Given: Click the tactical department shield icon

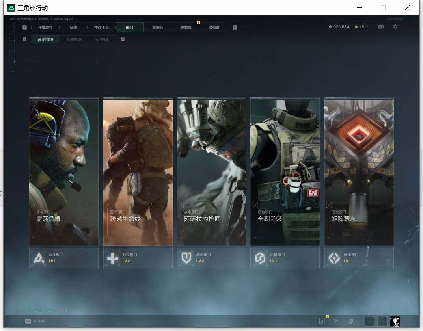Looking at the screenshot, I should [186, 258].
